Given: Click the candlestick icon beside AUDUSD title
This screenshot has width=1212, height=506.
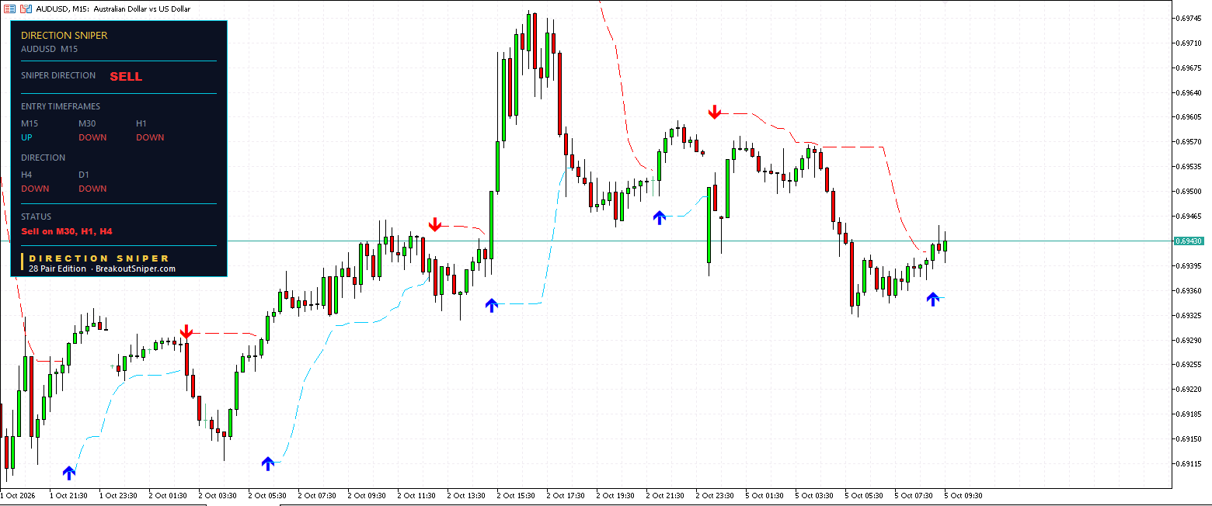Looking at the screenshot, I should click(26, 9).
